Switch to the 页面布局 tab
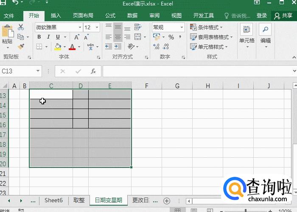The height and width of the screenshot is (212, 297). click(x=83, y=16)
